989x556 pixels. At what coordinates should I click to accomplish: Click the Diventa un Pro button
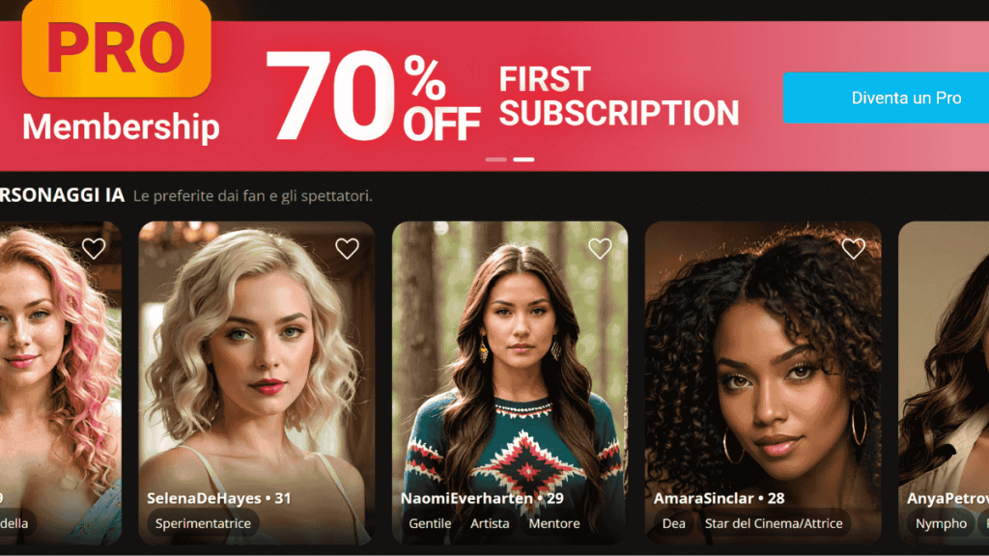click(x=887, y=97)
